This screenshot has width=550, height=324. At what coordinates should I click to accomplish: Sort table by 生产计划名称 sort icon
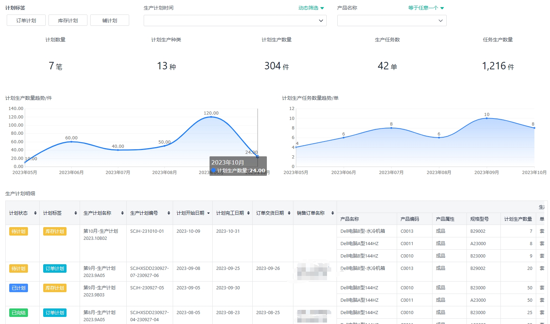coord(122,213)
